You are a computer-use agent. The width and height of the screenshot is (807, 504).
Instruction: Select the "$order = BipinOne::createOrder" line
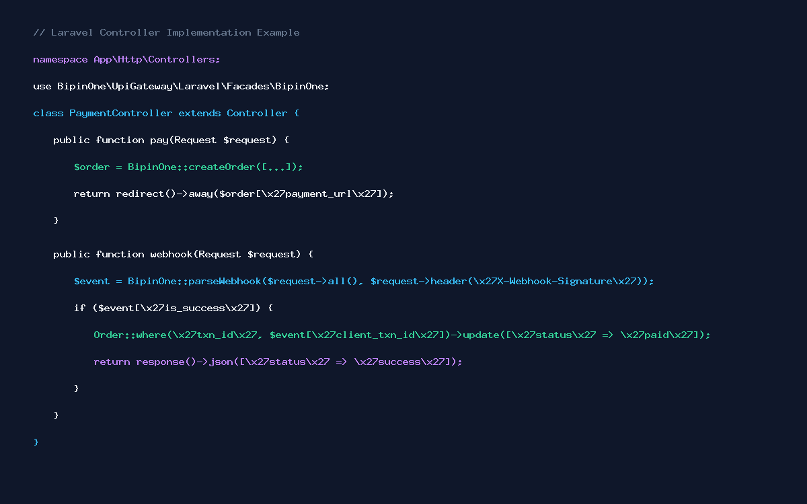click(188, 167)
